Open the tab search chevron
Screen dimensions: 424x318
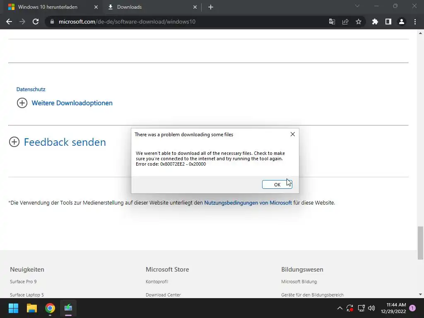click(357, 6)
